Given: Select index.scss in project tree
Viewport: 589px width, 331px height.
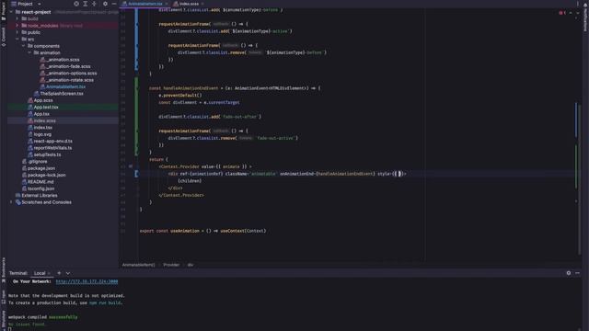Looking at the screenshot, I should 45,120.
